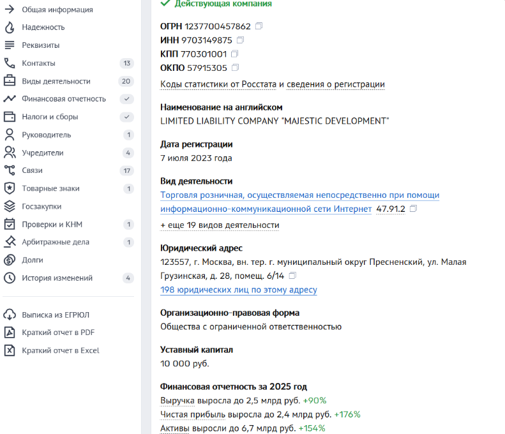This screenshot has width=505, height=434.
Task: Click the coin icon for Долги
Action: [10, 260]
